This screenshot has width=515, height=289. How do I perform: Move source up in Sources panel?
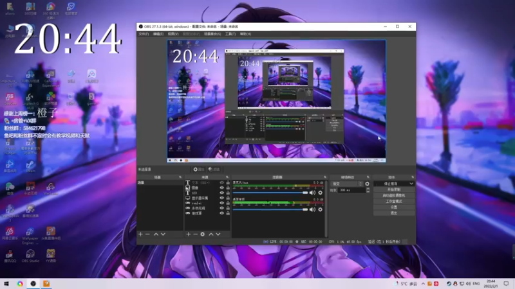[211, 234]
